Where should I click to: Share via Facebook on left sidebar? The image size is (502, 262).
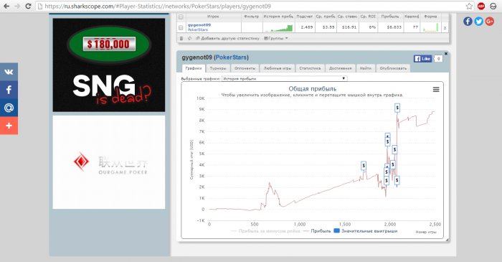[x=9, y=90]
